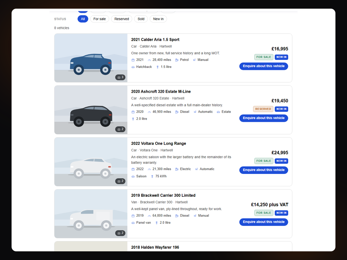Click the car body icon beside Estate
347x260 pixels.
tap(218, 112)
